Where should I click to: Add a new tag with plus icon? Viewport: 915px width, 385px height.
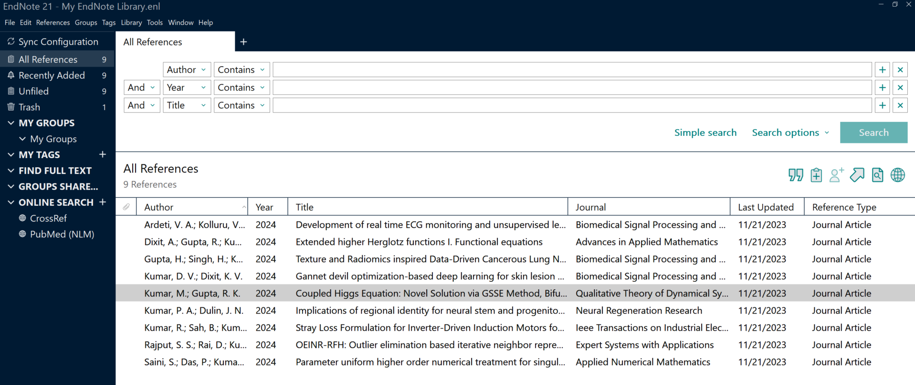pos(103,154)
